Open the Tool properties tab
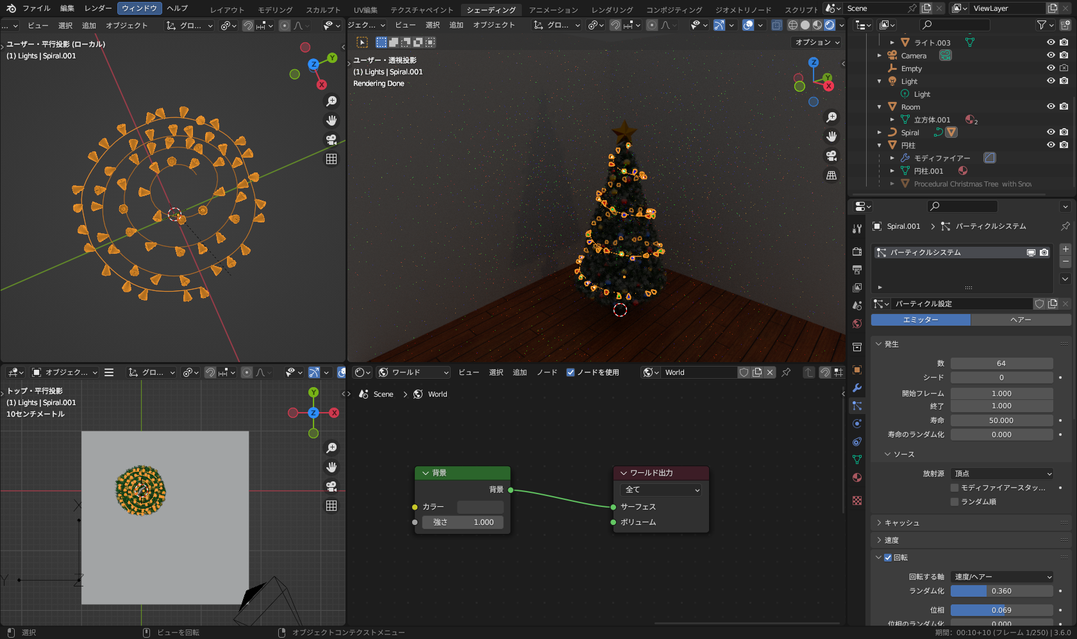This screenshot has height=639, width=1077. pos(857,229)
